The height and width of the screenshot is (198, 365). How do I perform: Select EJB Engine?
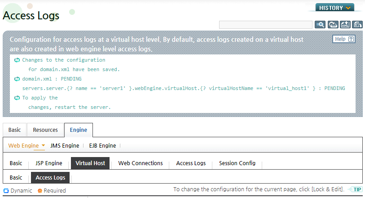(102, 145)
